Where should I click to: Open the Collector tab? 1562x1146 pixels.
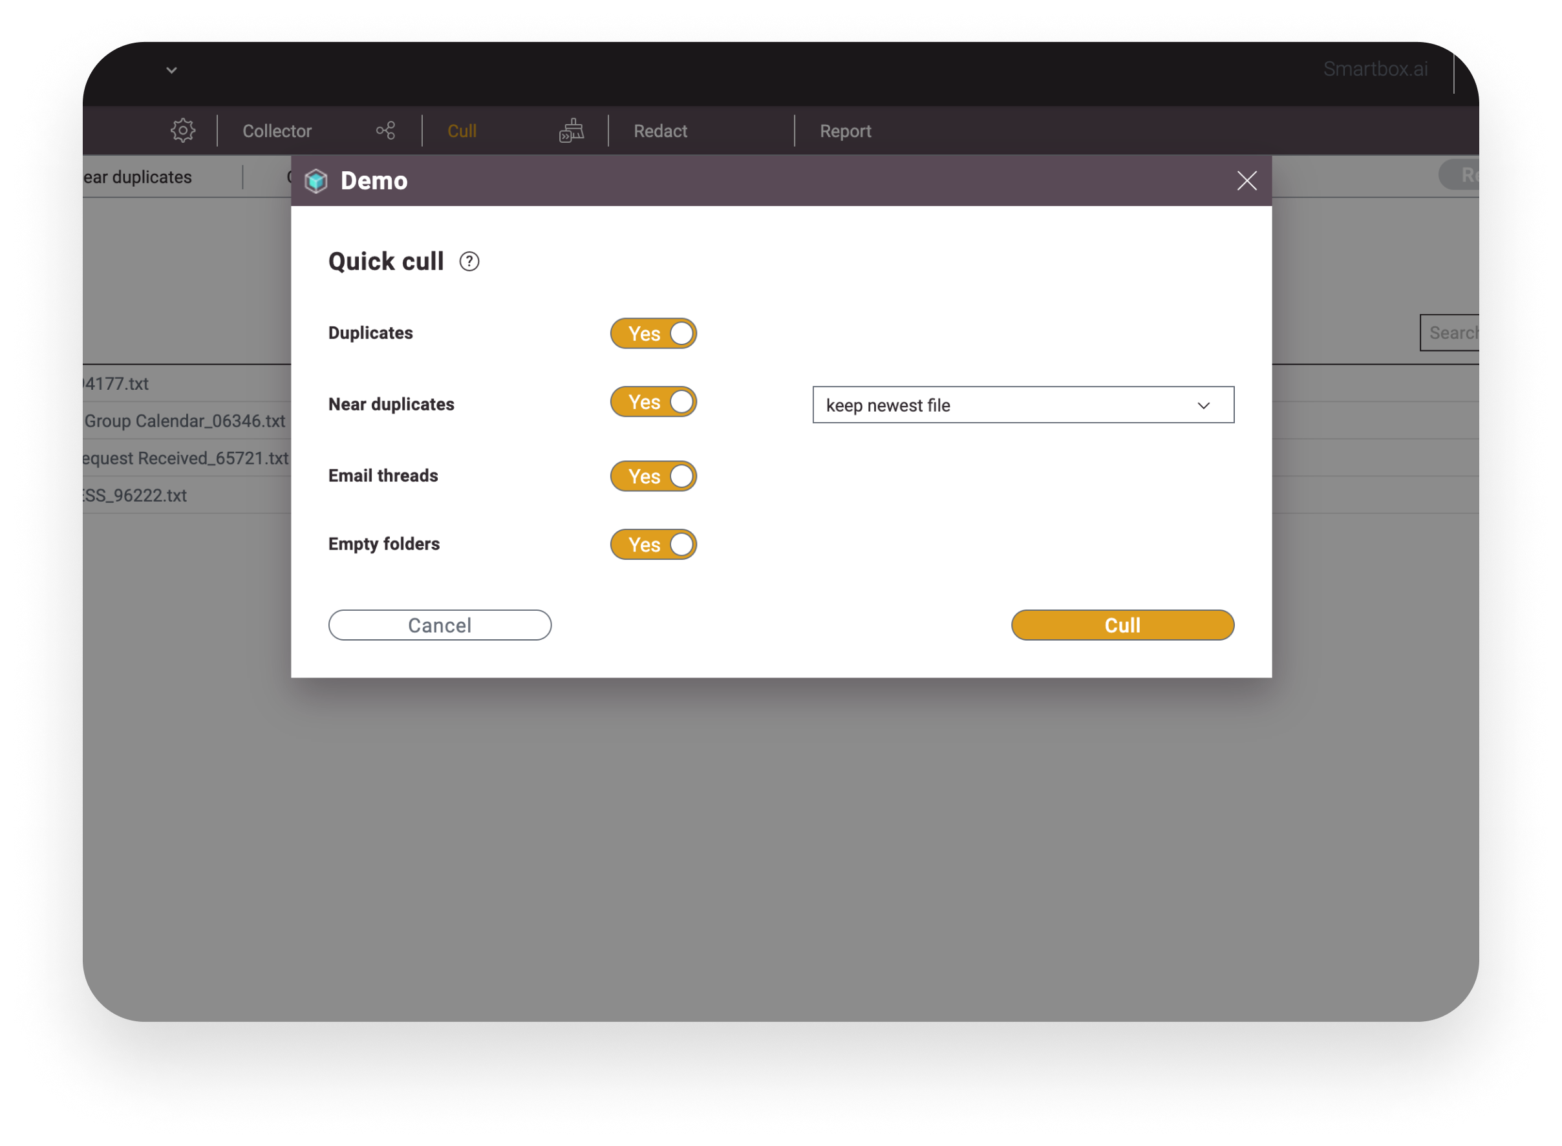coord(277,131)
